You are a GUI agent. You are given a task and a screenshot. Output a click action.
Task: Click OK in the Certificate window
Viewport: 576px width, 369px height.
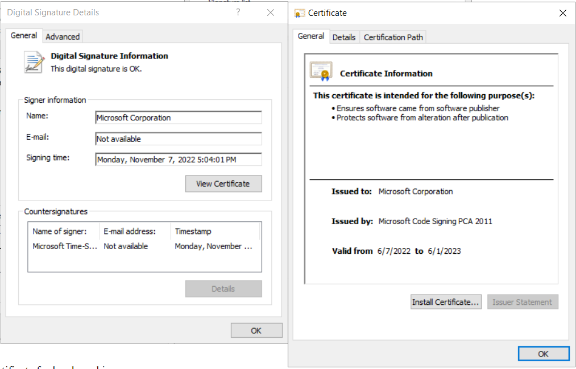point(543,354)
